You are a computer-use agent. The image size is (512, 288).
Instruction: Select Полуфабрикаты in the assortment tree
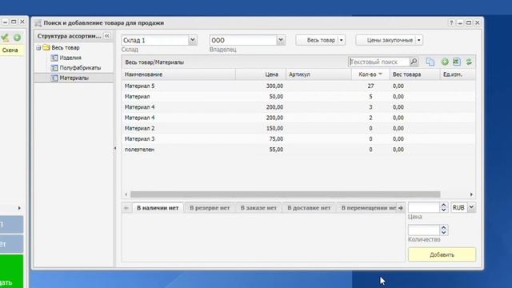(80, 68)
